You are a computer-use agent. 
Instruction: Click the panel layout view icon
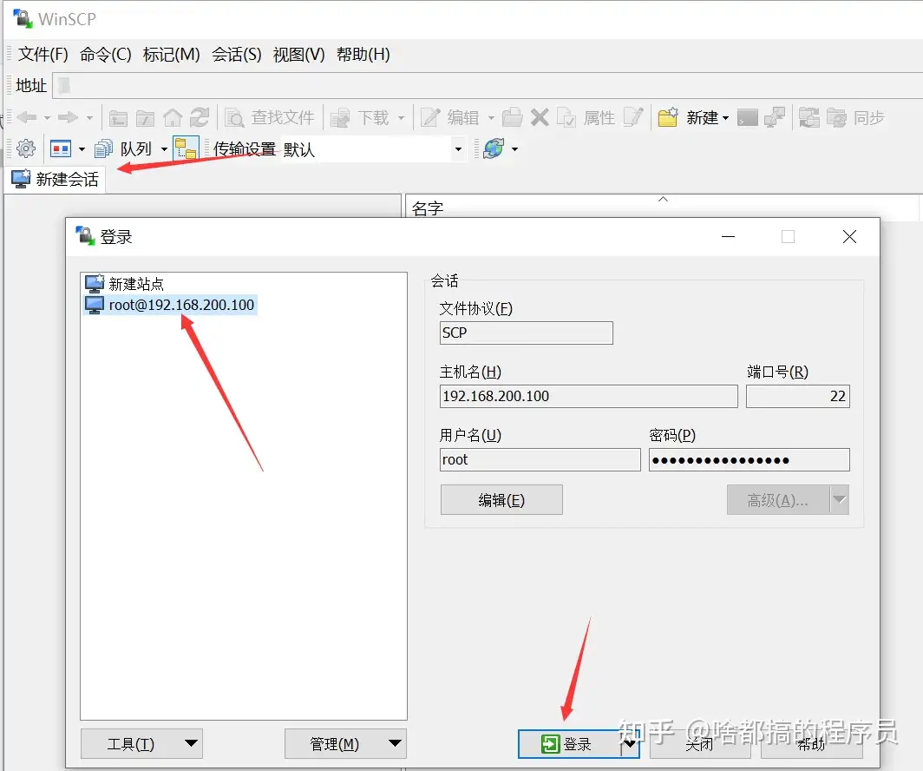pyautogui.click(x=61, y=148)
